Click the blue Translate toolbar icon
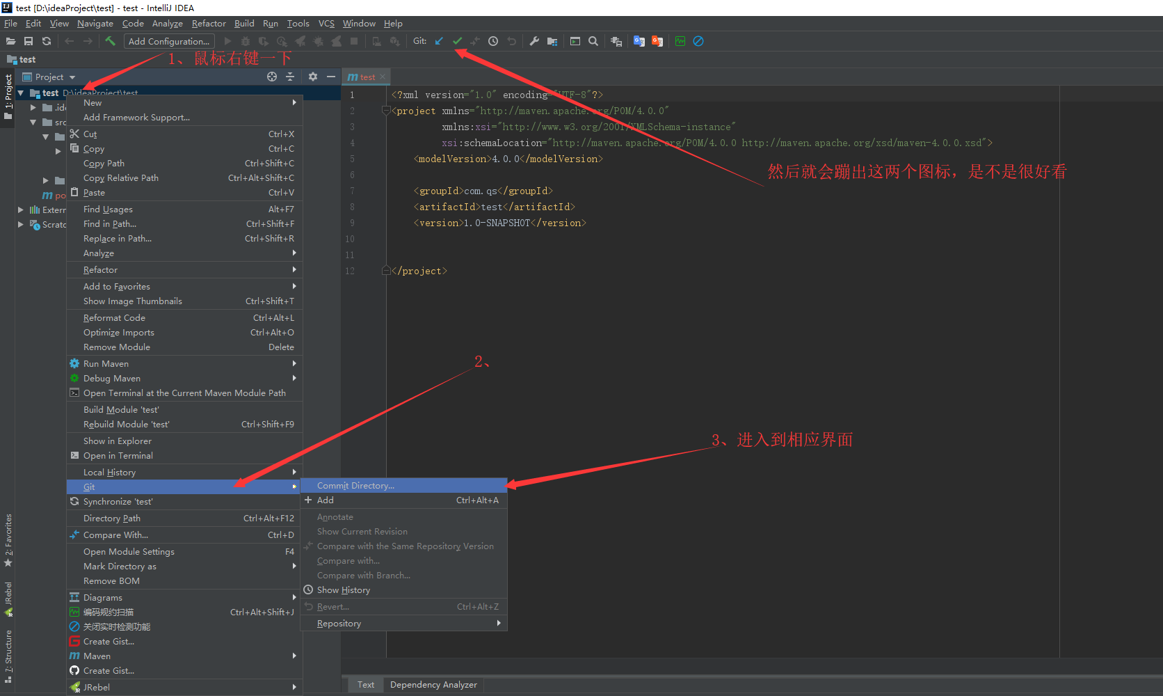Viewport: 1163px width, 696px height. coord(639,41)
